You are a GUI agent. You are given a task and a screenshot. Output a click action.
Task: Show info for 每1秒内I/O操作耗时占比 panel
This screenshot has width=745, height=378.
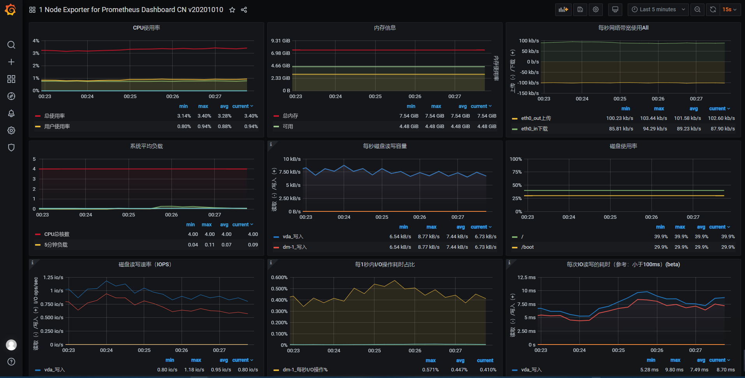pyautogui.click(x=271, y=262)
